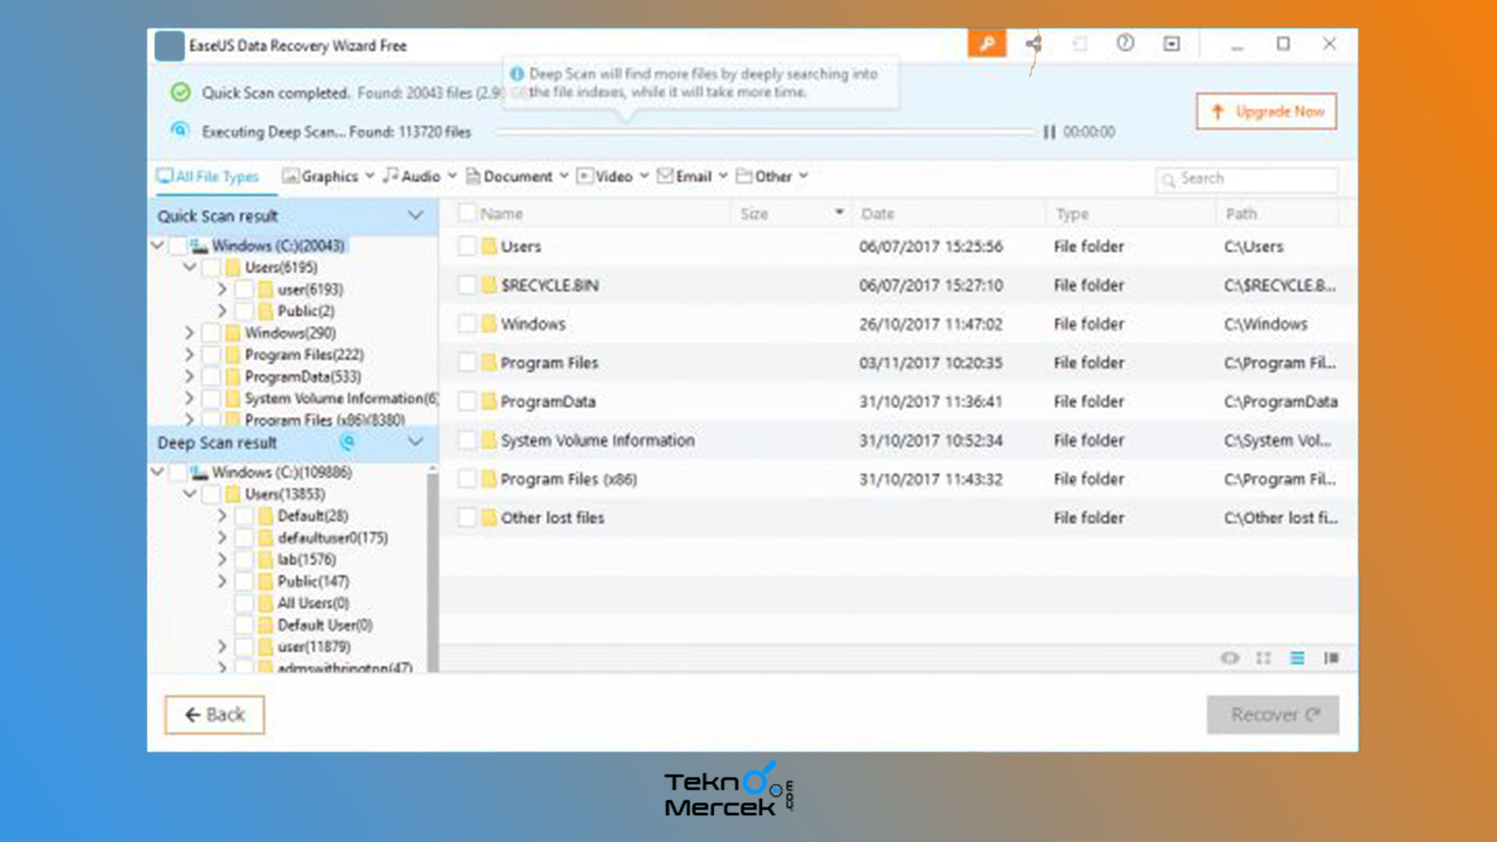Click the Recover button
The image size is (1497, 842).
coord(1272,715)
